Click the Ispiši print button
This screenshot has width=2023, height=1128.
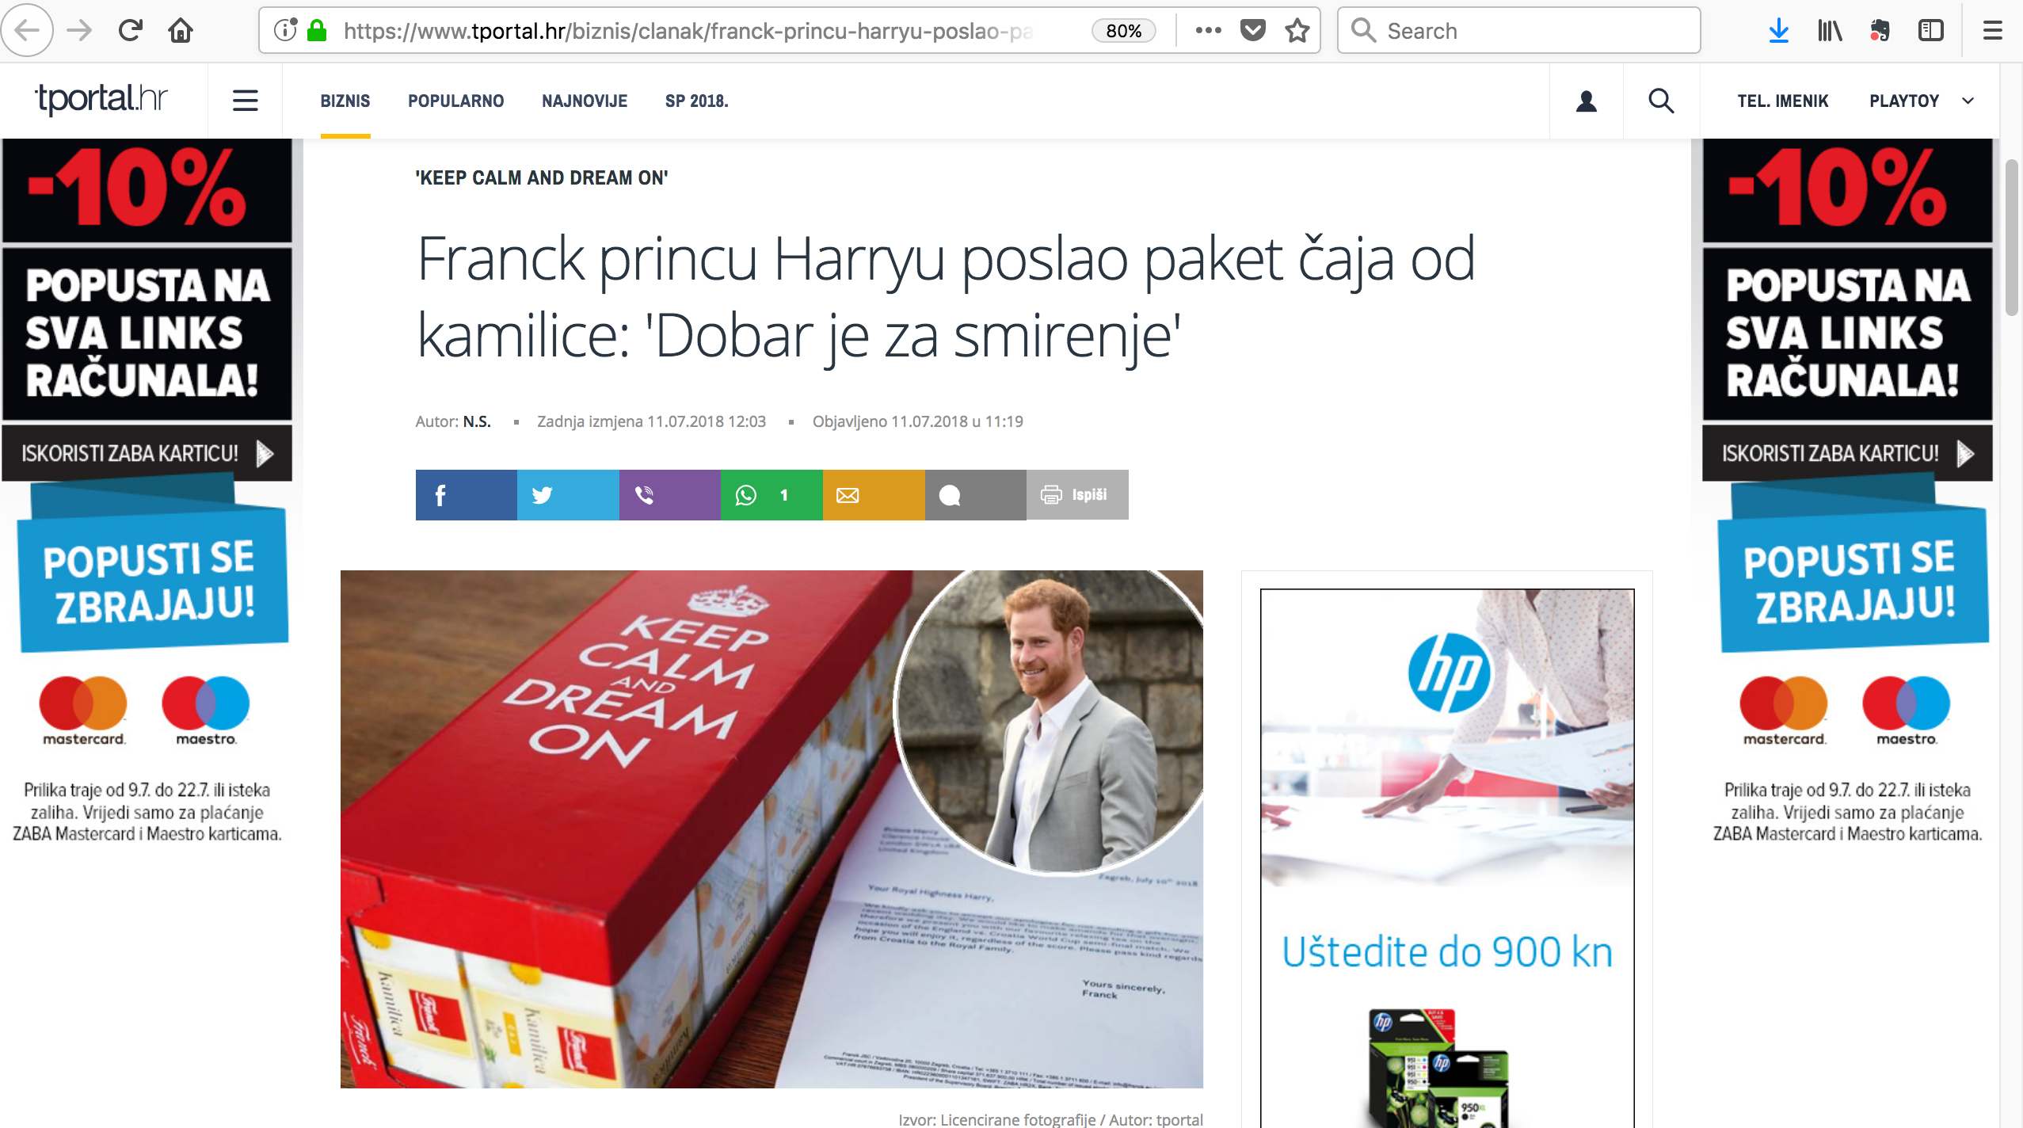pyautogui.click(x=1076, y=495)
